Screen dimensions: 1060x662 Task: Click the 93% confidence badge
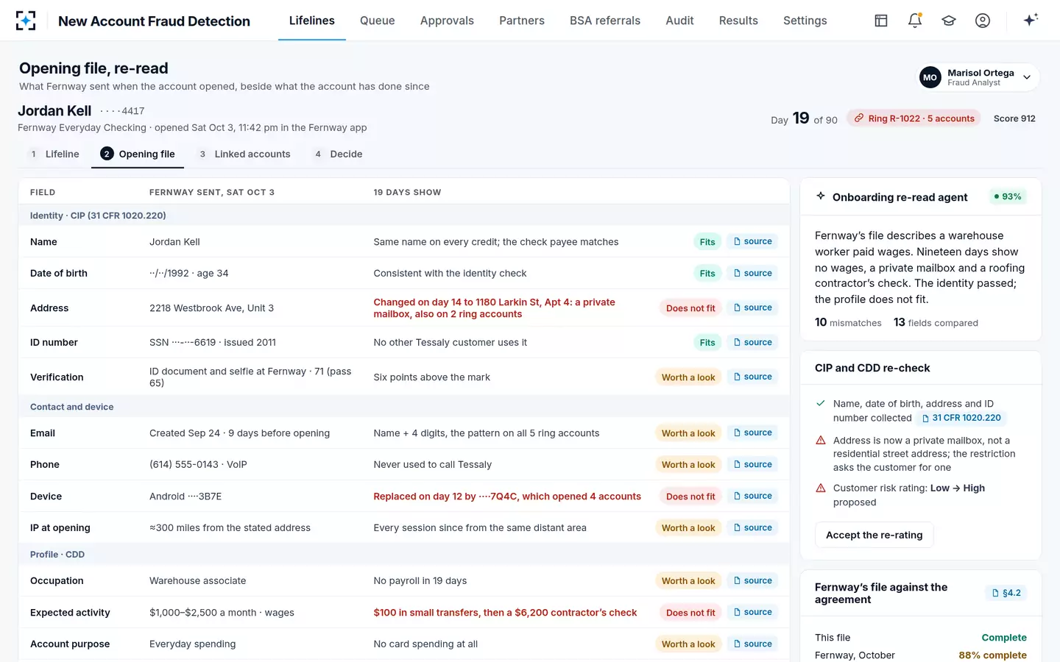[x=1007, y=196]
